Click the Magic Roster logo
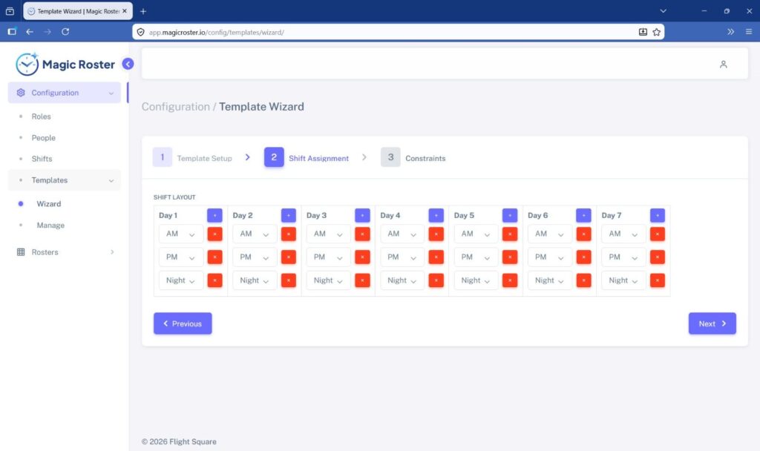This screenshot has width=760, height=451. tap(65, 64)
